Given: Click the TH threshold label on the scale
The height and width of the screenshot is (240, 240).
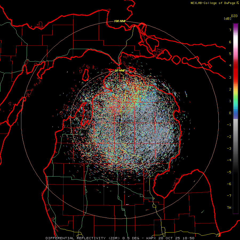Looking at the screenshot, I should point(229,208).
